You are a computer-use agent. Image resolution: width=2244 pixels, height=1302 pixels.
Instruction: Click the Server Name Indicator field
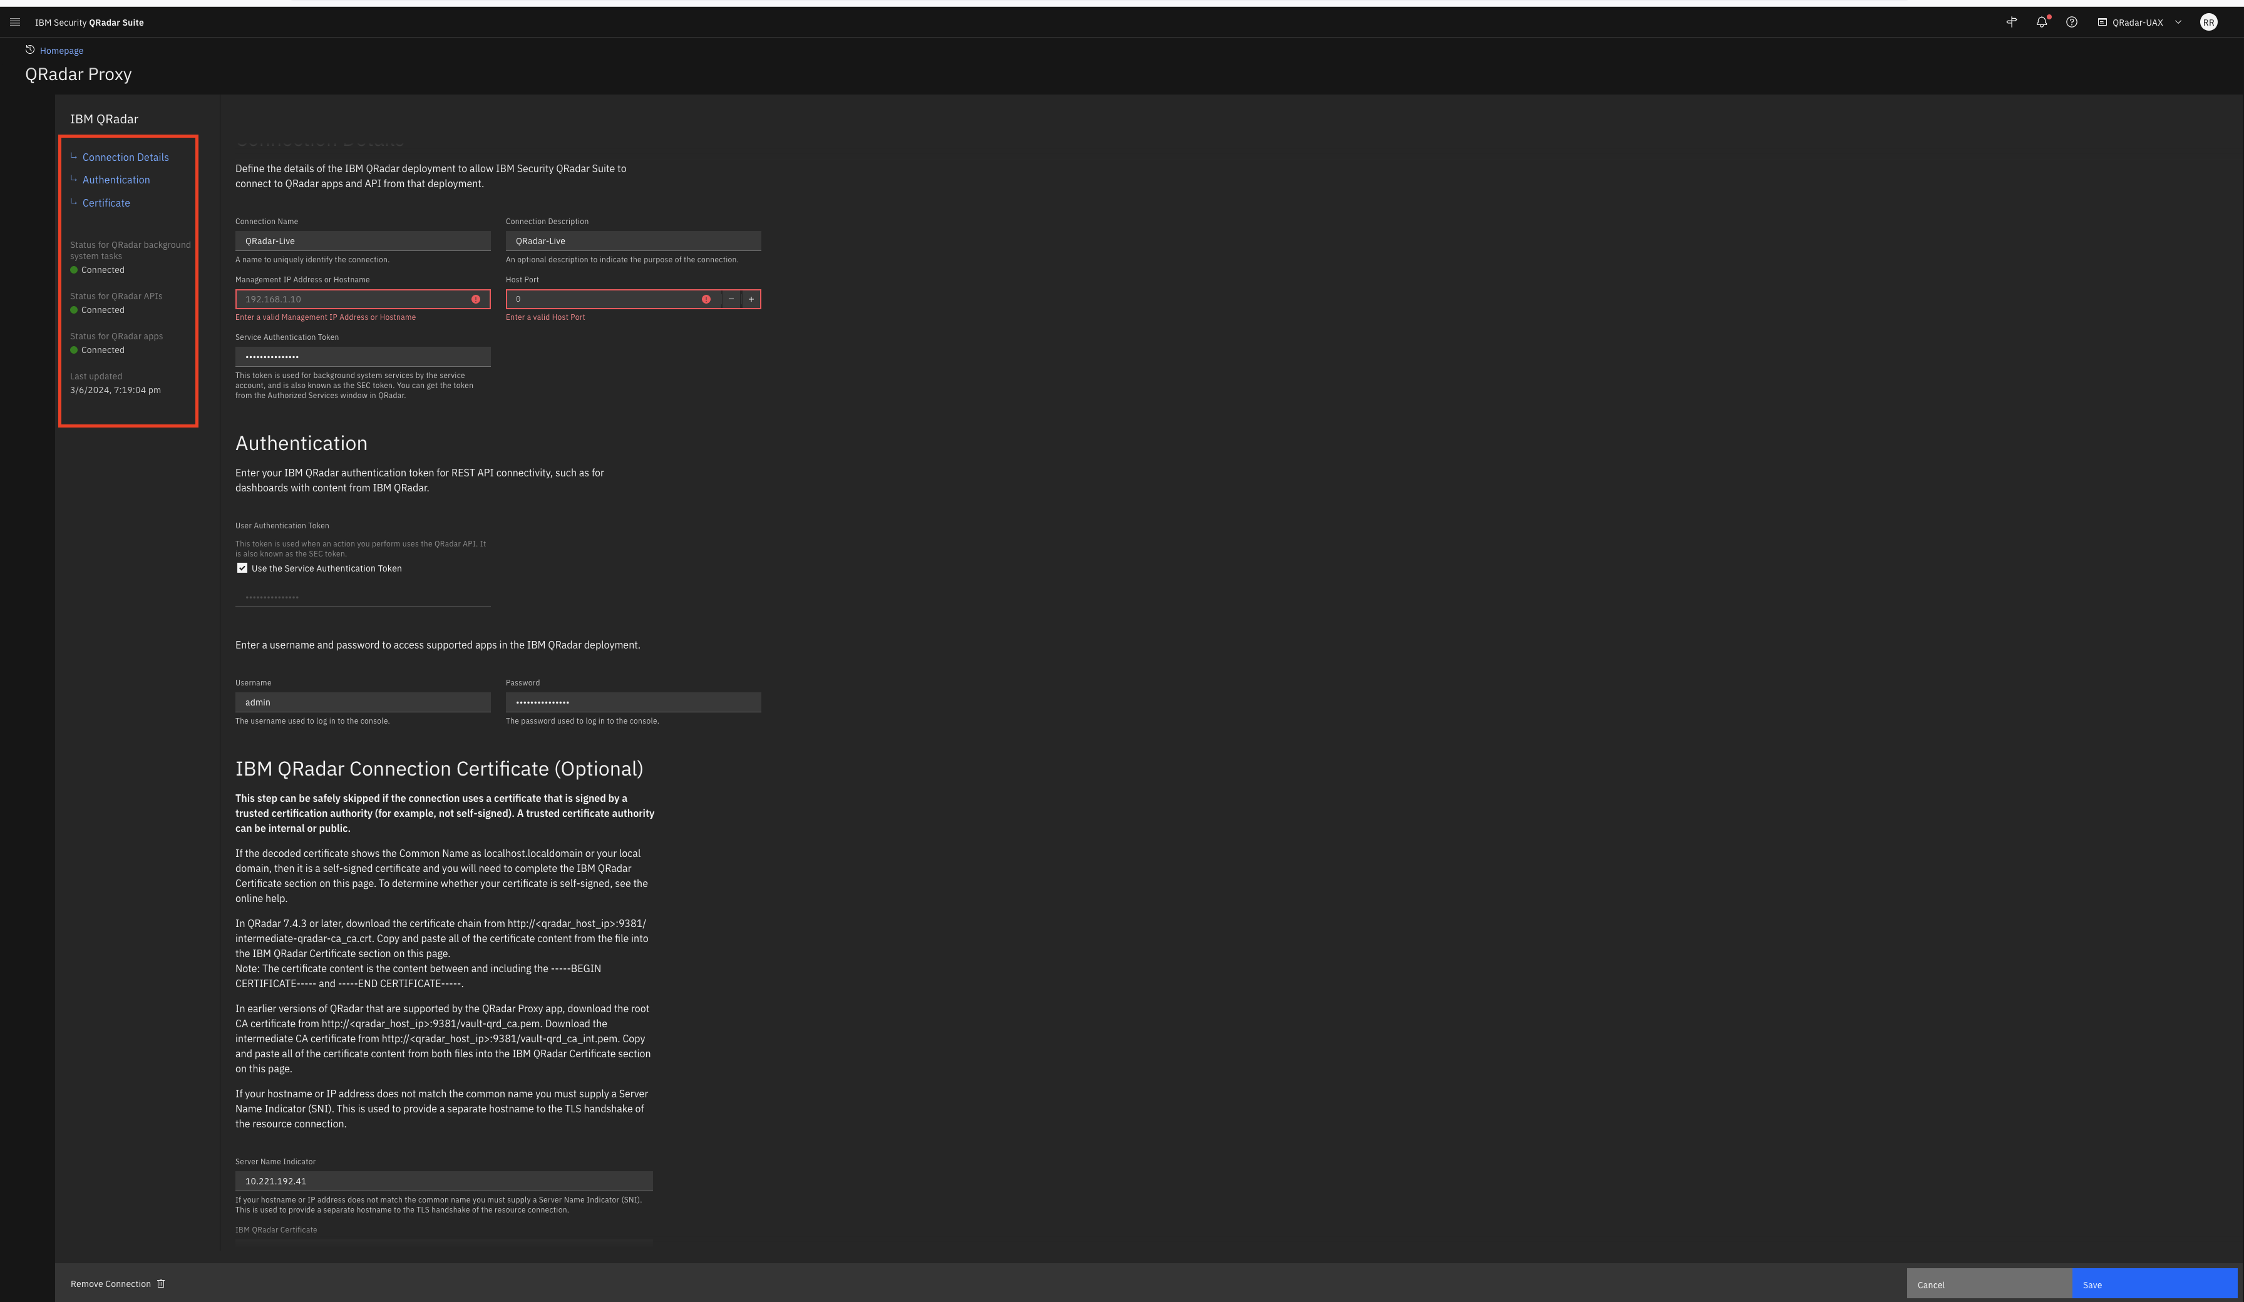point(443,1181)
